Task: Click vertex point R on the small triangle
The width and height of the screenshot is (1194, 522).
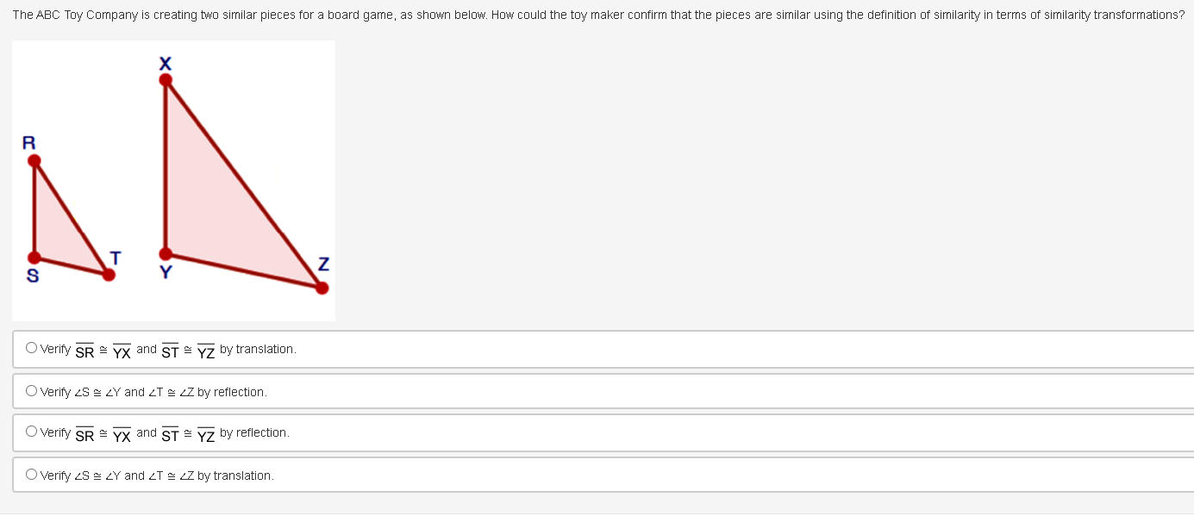Action: [x=33, y=158]
